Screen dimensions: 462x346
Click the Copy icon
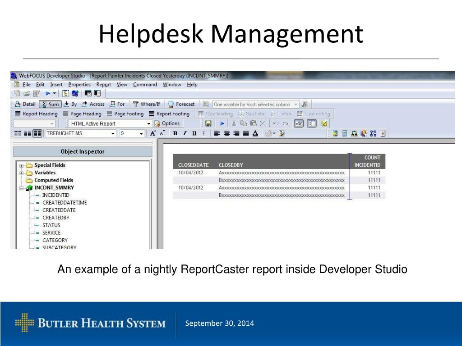[243, 123]
